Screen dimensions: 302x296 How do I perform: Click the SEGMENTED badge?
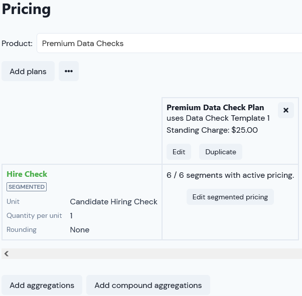click(27, 187)
